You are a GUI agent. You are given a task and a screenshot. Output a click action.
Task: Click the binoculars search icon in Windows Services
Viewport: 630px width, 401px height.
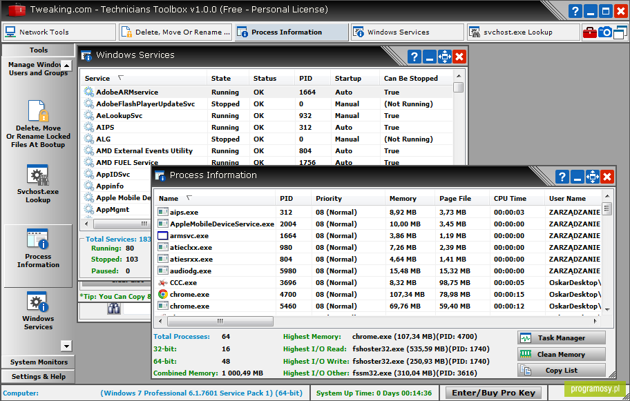(114, 309)
